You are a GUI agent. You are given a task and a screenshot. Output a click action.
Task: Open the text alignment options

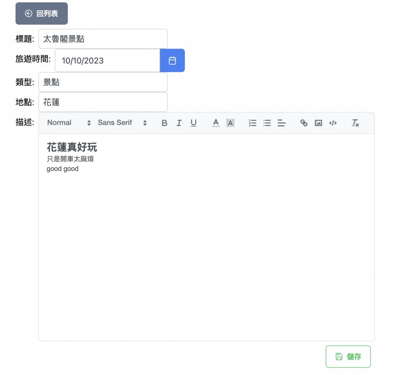(282, 123)
